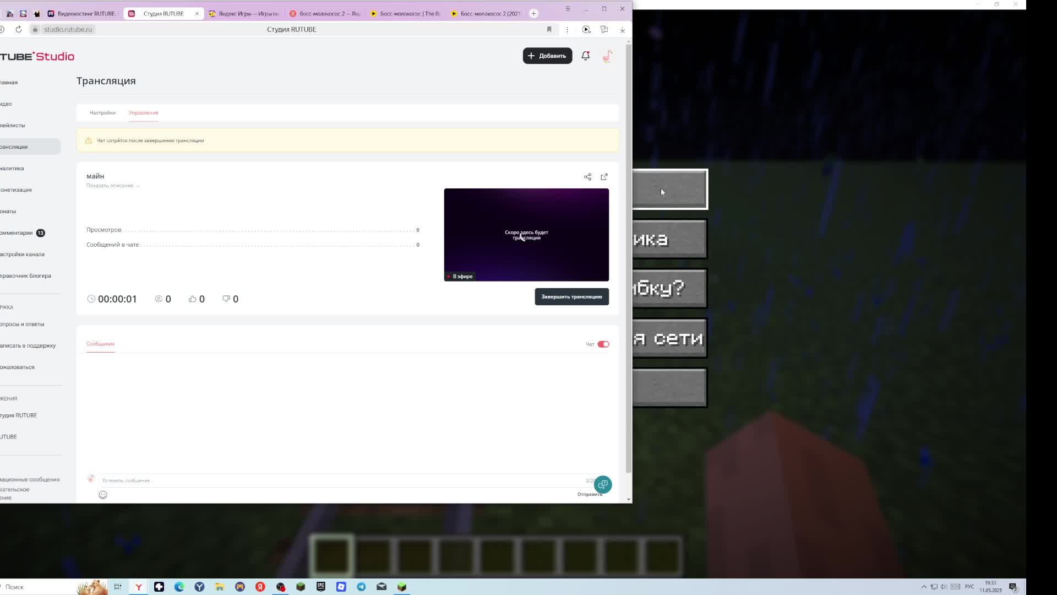Image resolution: width=1057 pixels, height=595 pixels.
Task: Open stream in new window icon
Action: (604, 177)
